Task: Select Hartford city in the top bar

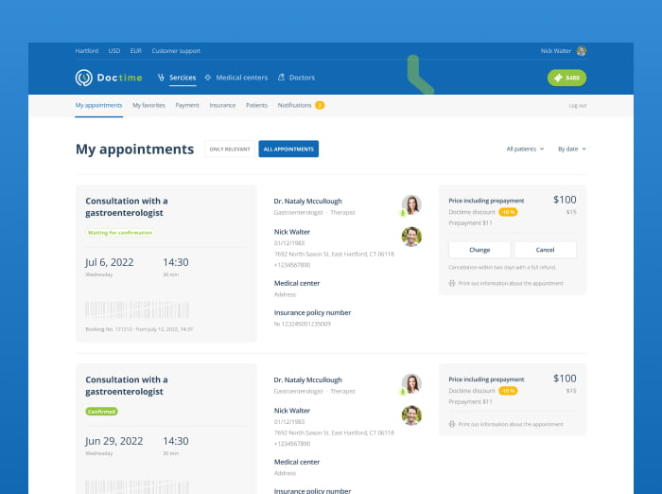Action: click(x=87, y=51)
